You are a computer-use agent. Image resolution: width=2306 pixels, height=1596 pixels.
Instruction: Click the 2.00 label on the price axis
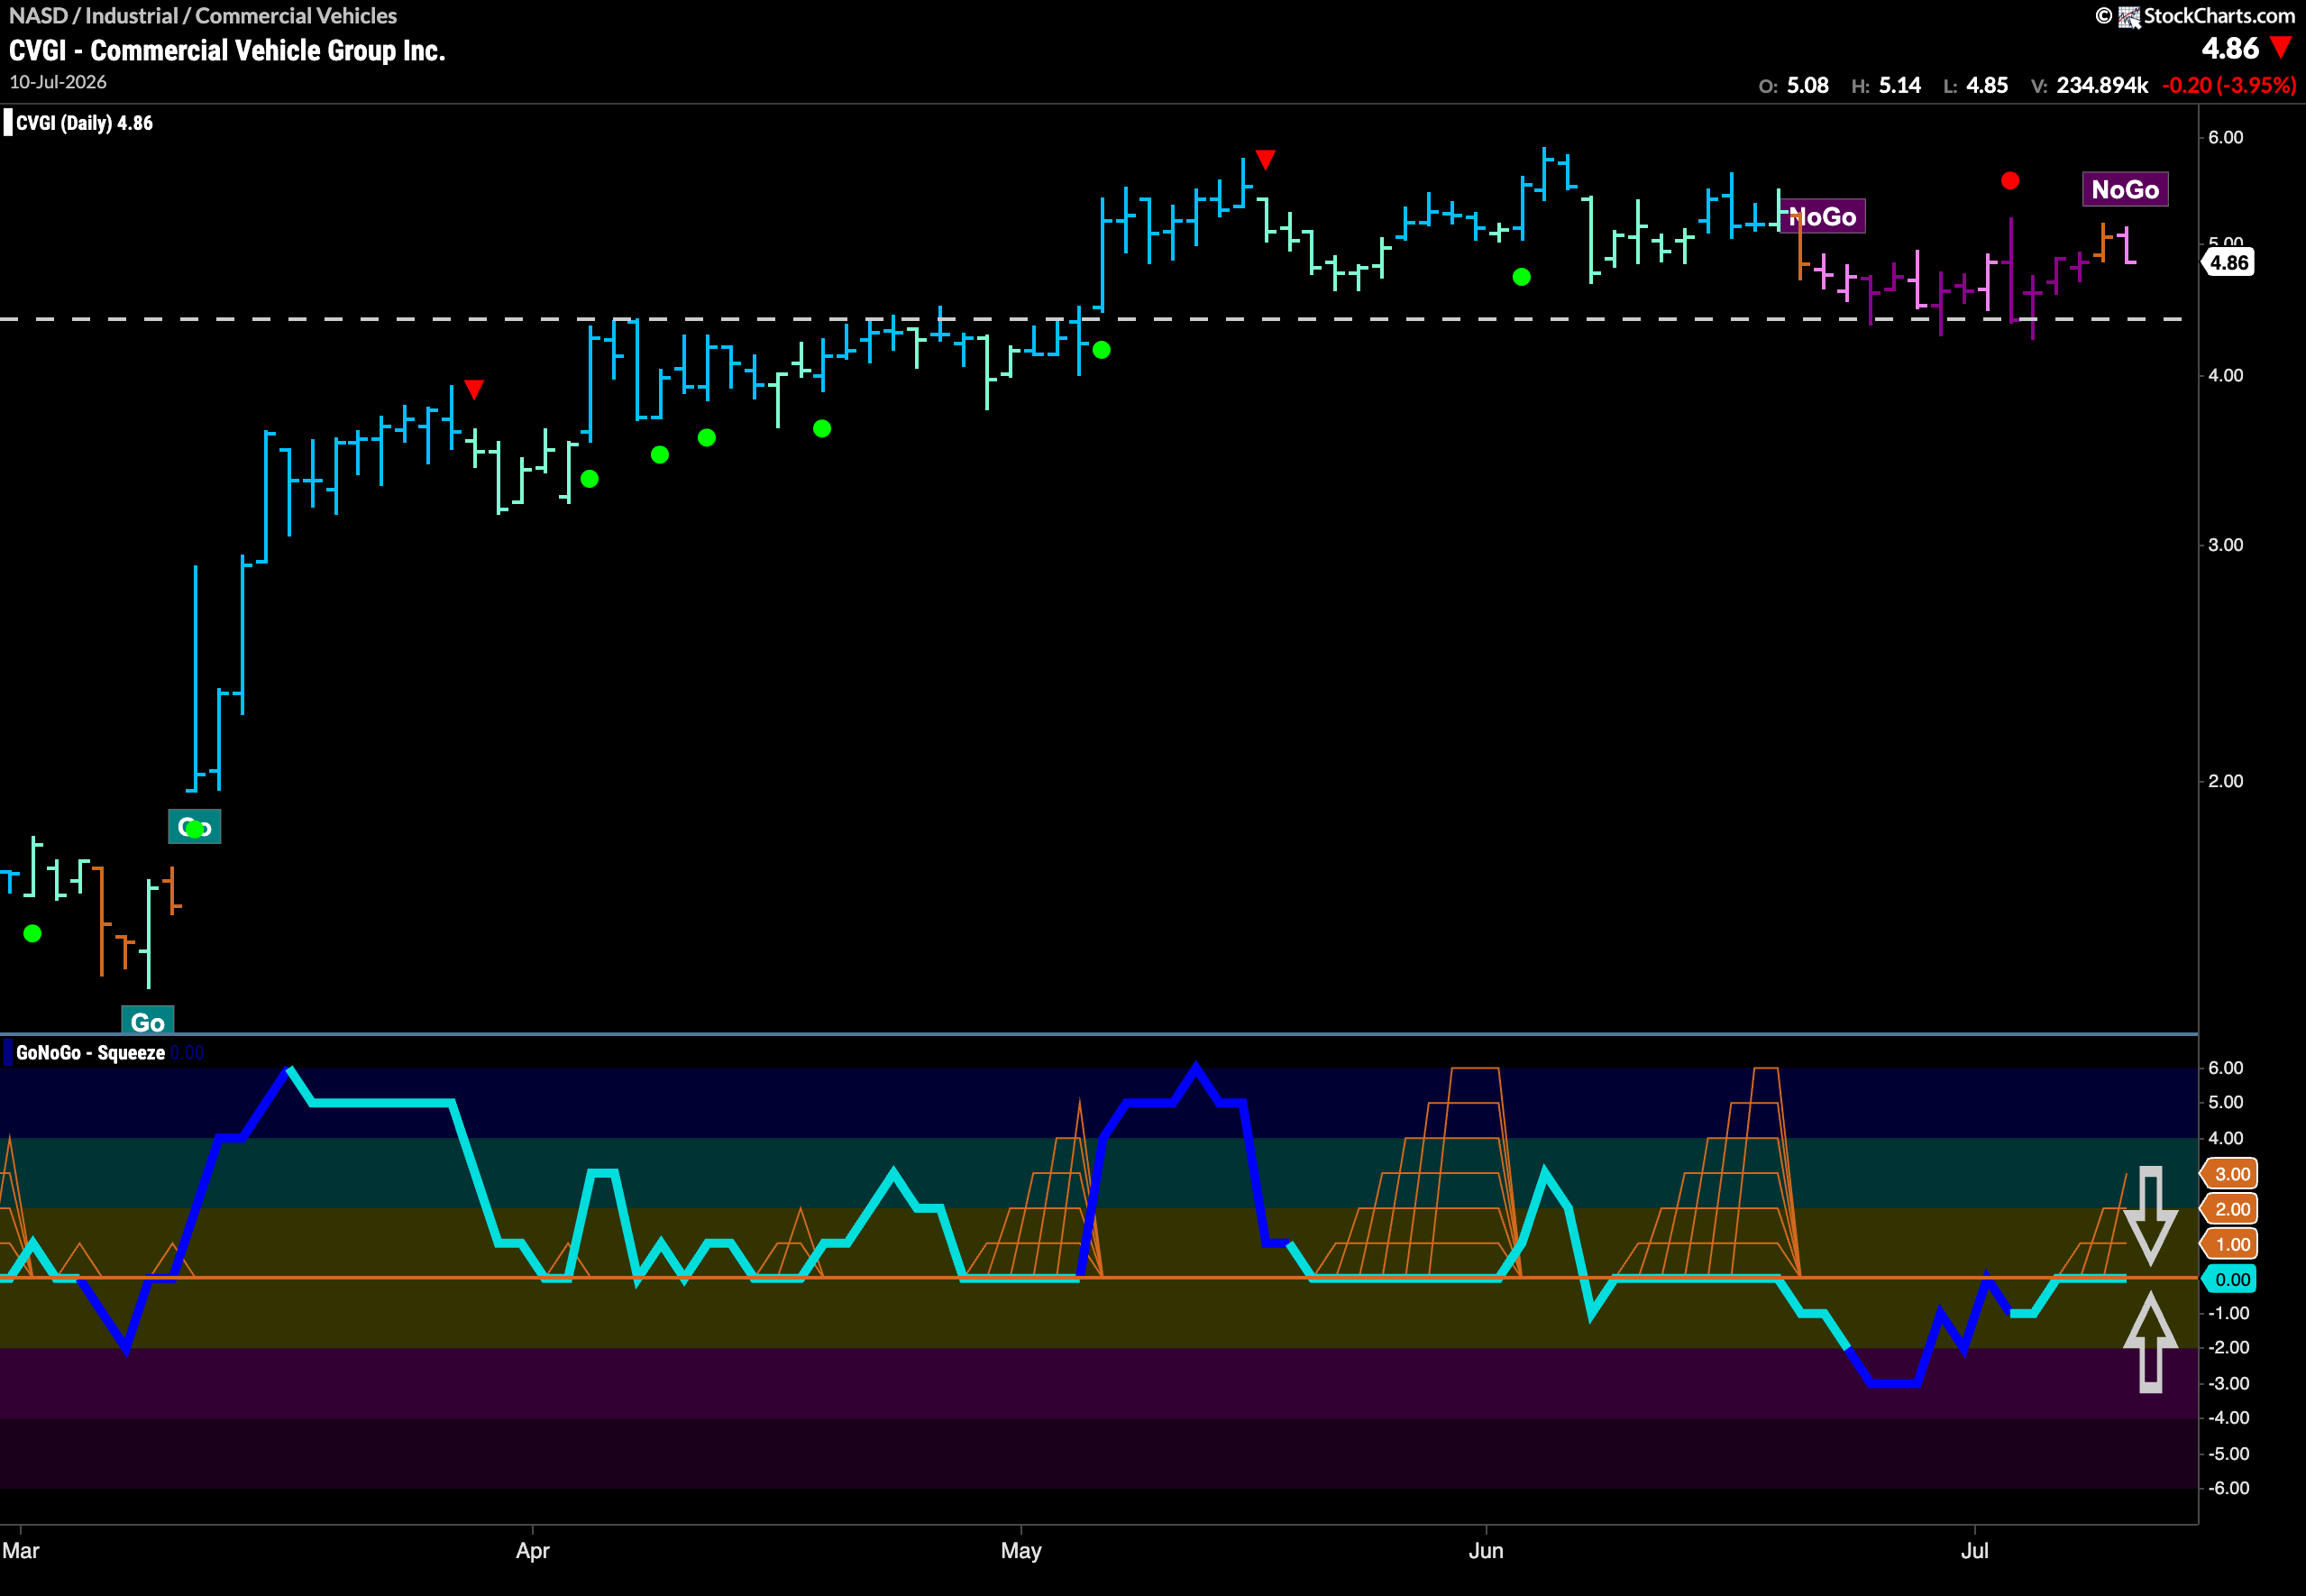coord(2225,781)
